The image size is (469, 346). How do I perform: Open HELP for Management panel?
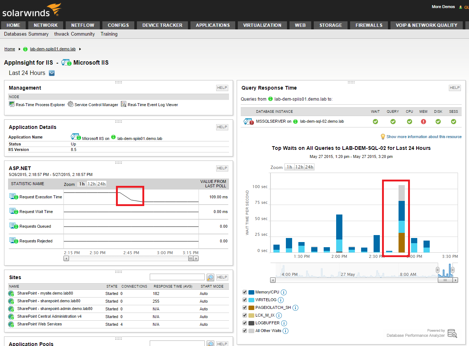[222, 88]
